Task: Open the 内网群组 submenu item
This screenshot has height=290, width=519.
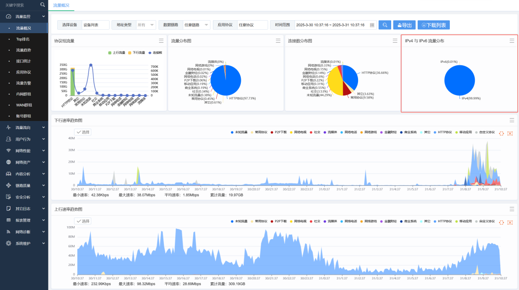Action: [24, 94]
